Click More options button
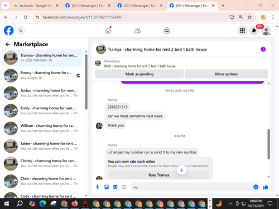 [x=227, y=74]
